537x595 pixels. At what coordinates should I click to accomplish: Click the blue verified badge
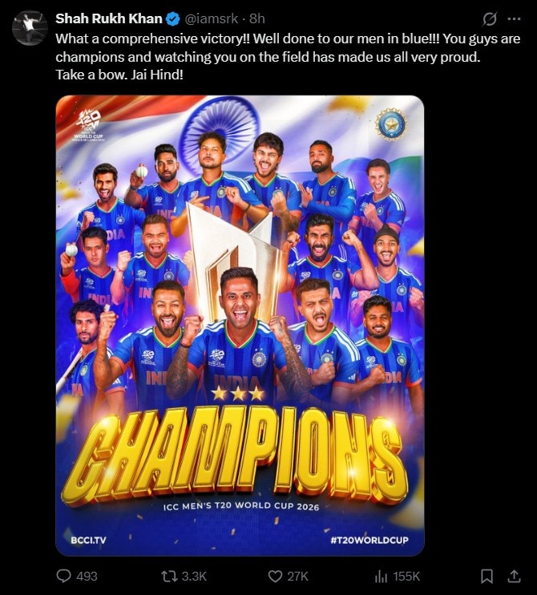tap(173, 19)
